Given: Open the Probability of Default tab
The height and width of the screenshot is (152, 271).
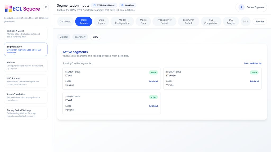Looking at the screenshot, I should (x=164, y=22).
